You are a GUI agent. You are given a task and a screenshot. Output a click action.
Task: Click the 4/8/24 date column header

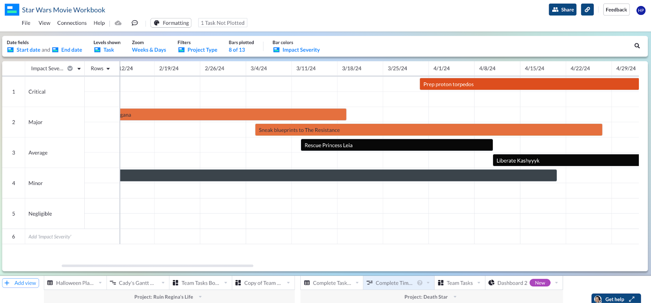click(487, 69)
